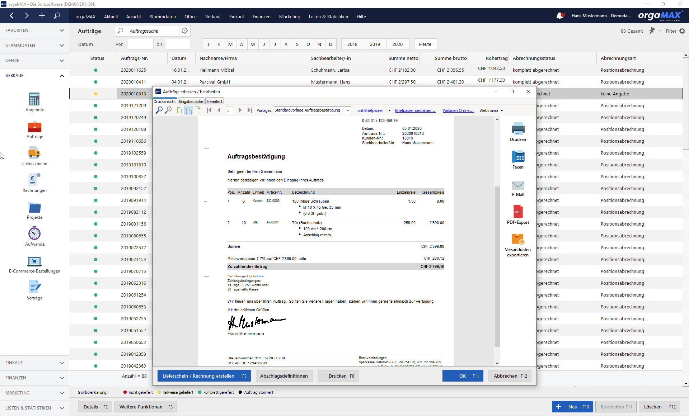Go to previous preview page
Viewport: 689px width, 416px height.
coord(219,110)
